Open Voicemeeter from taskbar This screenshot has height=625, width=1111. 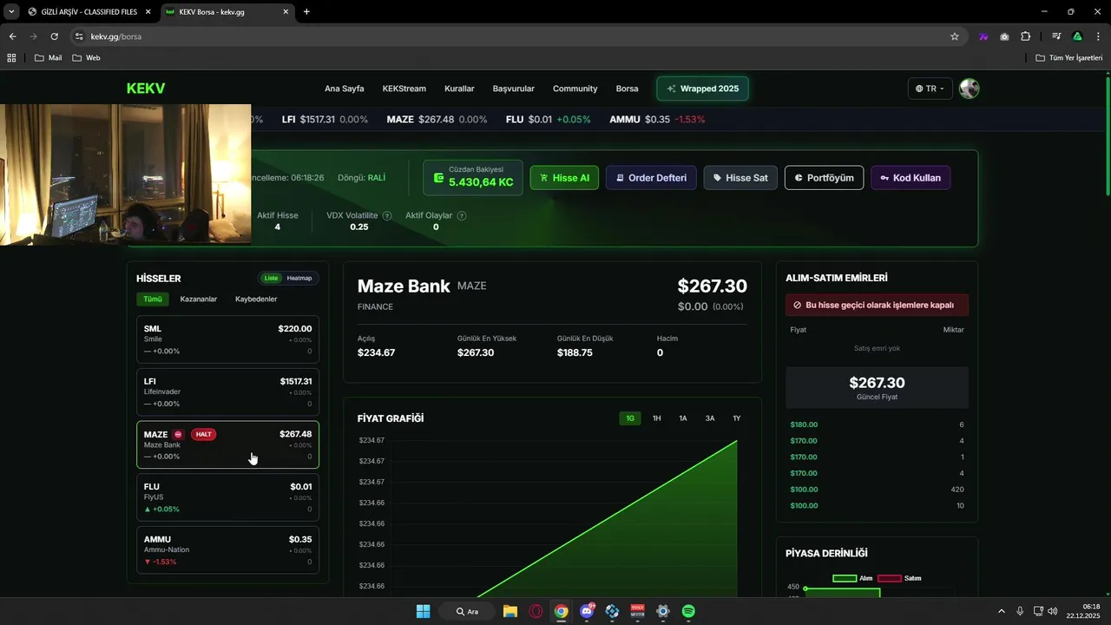(x=638, y=611)
